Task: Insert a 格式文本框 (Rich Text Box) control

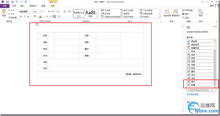Action: pos(127,11)
